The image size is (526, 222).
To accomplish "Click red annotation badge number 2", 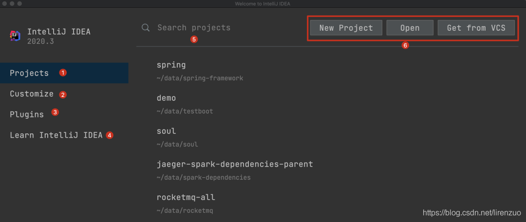I will point(63,94).
